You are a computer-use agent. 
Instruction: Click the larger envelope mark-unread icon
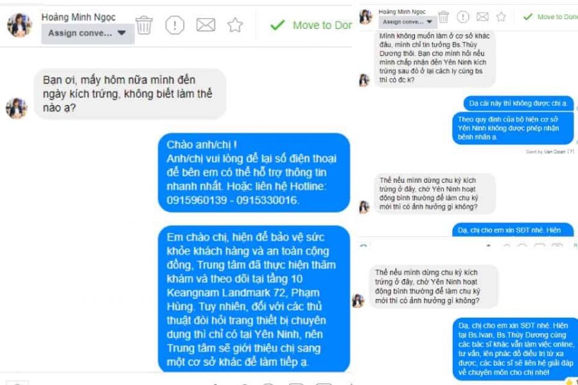[206, 25]
